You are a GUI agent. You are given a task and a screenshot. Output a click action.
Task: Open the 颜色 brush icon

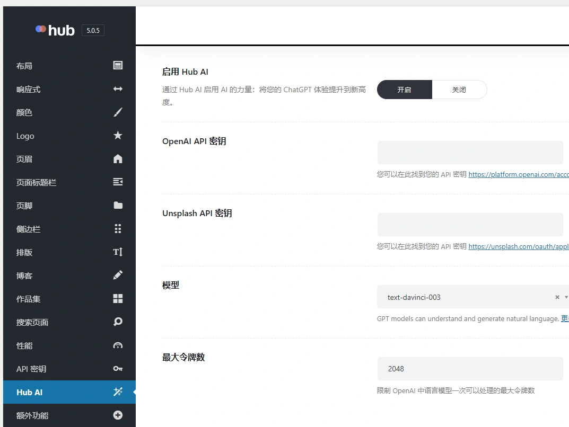click(117, 112)
